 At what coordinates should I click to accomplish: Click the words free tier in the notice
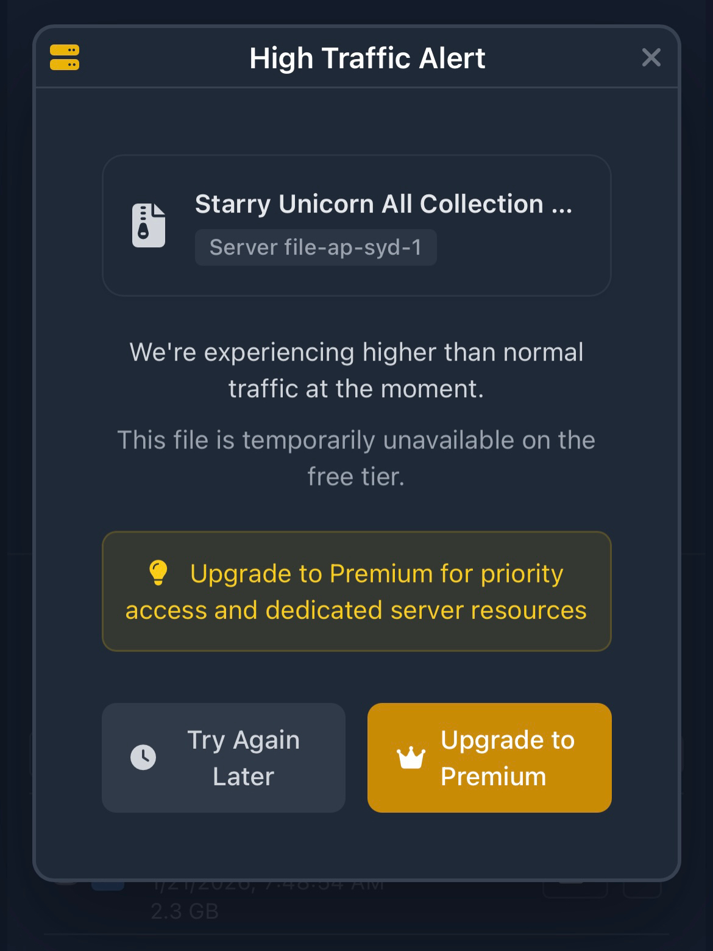click(356, 476)
